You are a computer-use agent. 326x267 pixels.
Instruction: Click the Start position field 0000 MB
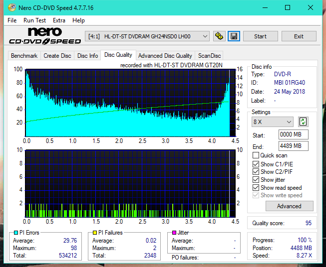[x=293, y=134]
